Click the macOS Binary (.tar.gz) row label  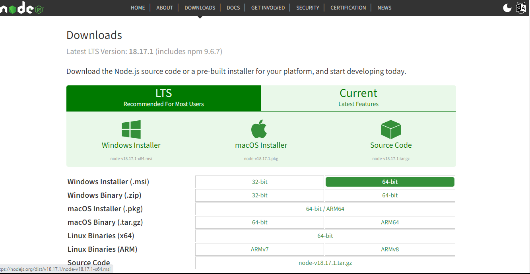coord(105,222)
